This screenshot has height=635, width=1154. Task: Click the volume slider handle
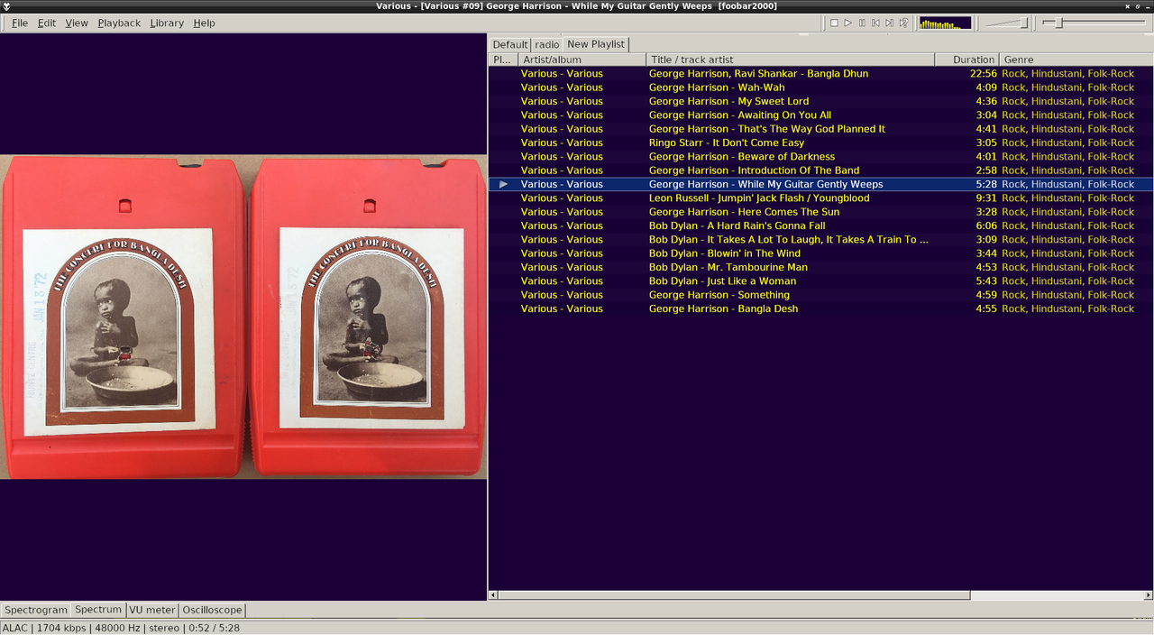(1023, 23)
